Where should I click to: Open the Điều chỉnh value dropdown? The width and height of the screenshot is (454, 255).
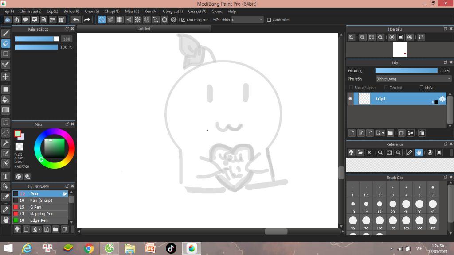click(x=261, y=19)
